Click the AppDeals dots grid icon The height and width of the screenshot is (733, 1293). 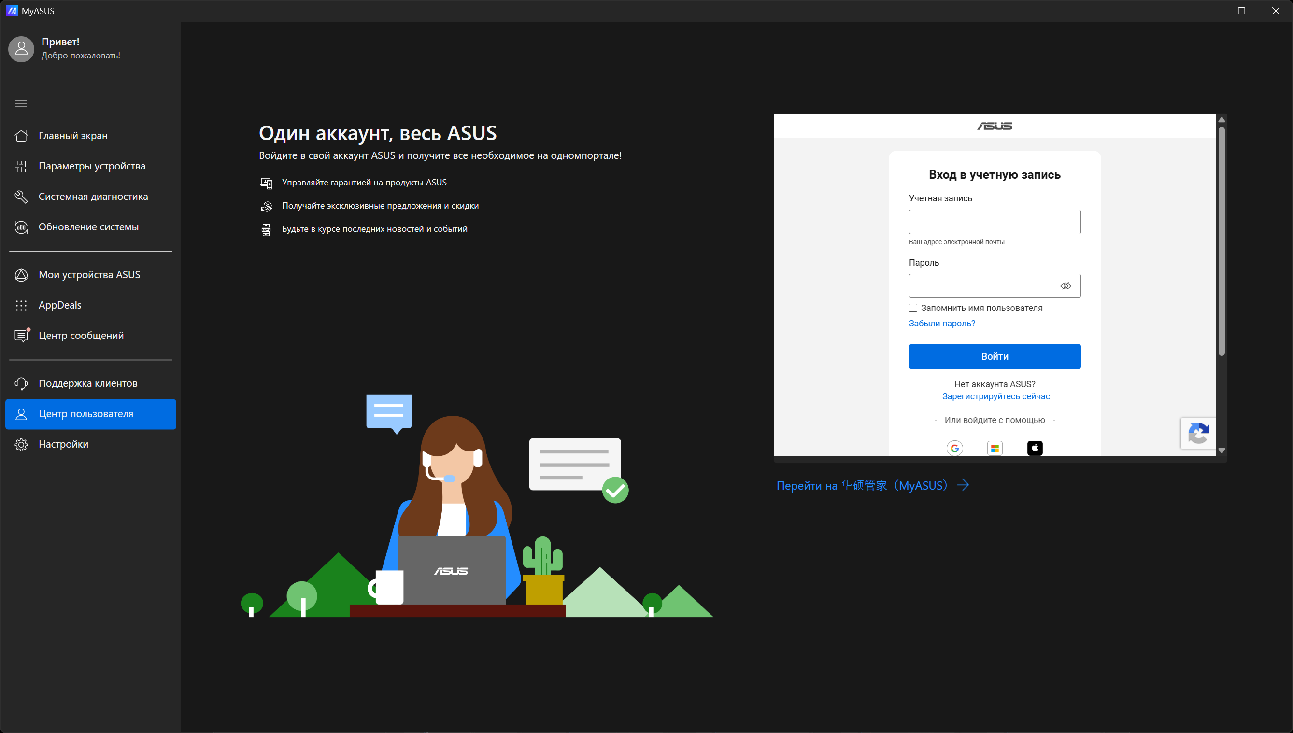(21, 305)
